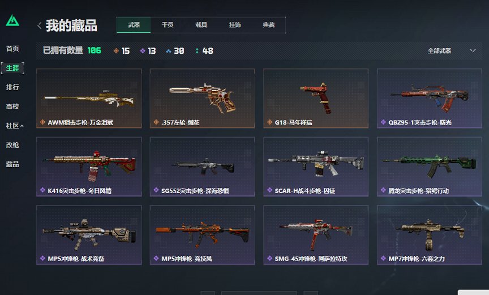Go to 首页 in the sidebar

click(x=12, y=49)
